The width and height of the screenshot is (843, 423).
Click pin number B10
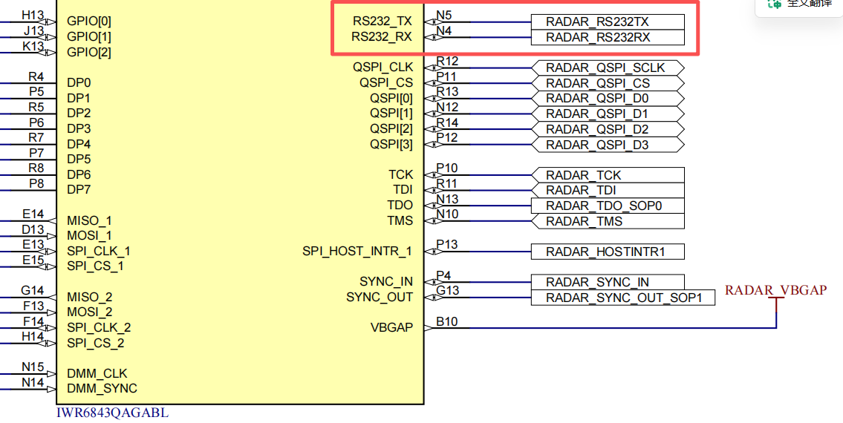447,321
